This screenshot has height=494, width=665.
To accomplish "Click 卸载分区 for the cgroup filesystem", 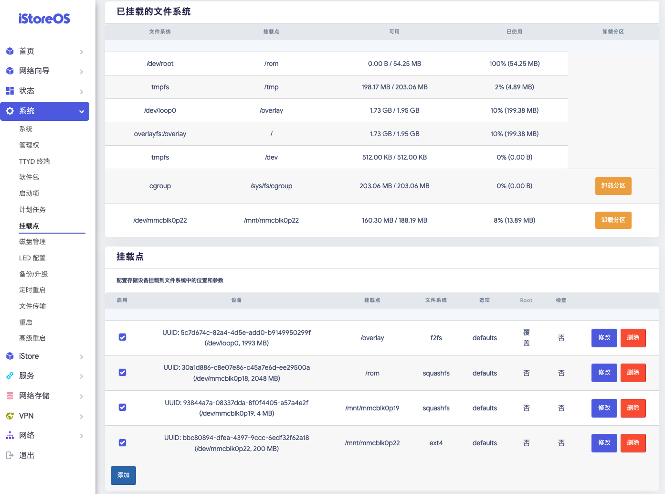I will (x=613, y=186).
